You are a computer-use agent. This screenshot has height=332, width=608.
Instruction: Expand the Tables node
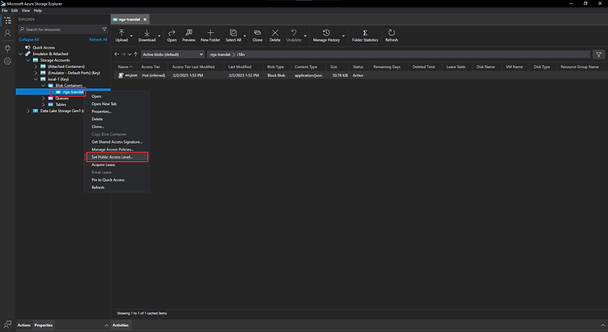(x=44, y=104)
